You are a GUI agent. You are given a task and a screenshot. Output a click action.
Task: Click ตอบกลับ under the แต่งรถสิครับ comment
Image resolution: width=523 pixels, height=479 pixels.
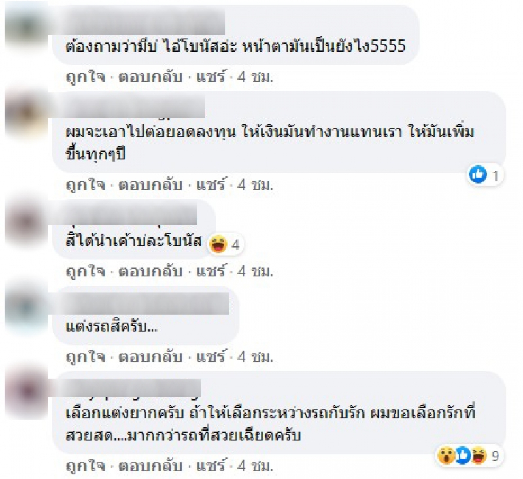[x=151, y=357]
